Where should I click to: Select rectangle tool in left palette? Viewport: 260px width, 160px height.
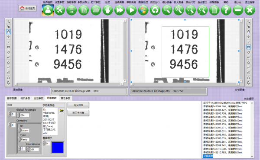(8, 47)
